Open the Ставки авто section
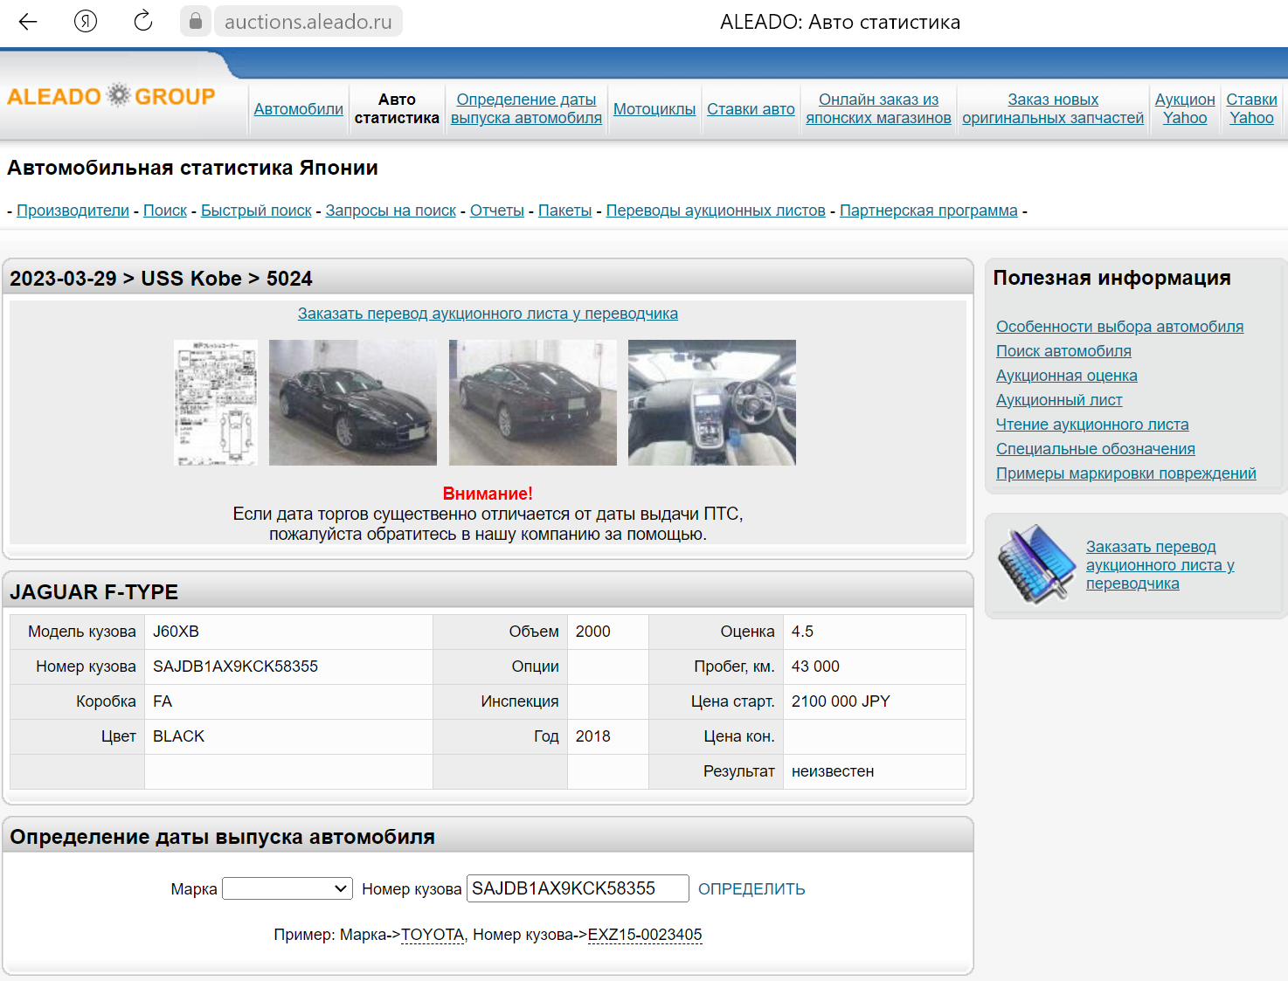The image size is (1288, 981). [750, 108]
